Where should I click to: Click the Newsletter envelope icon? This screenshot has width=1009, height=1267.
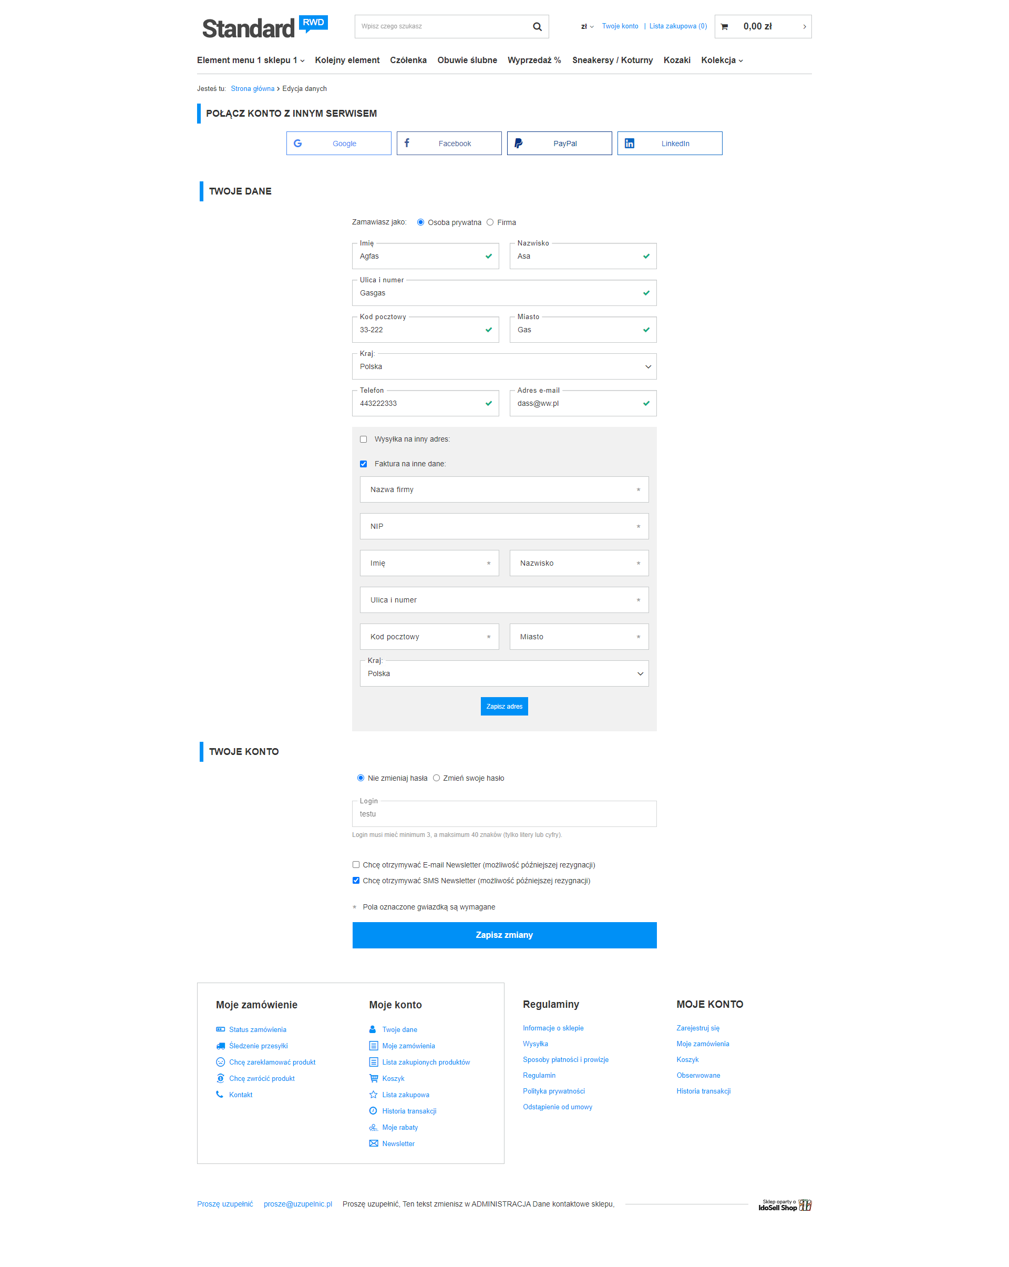click(374, 1143)
